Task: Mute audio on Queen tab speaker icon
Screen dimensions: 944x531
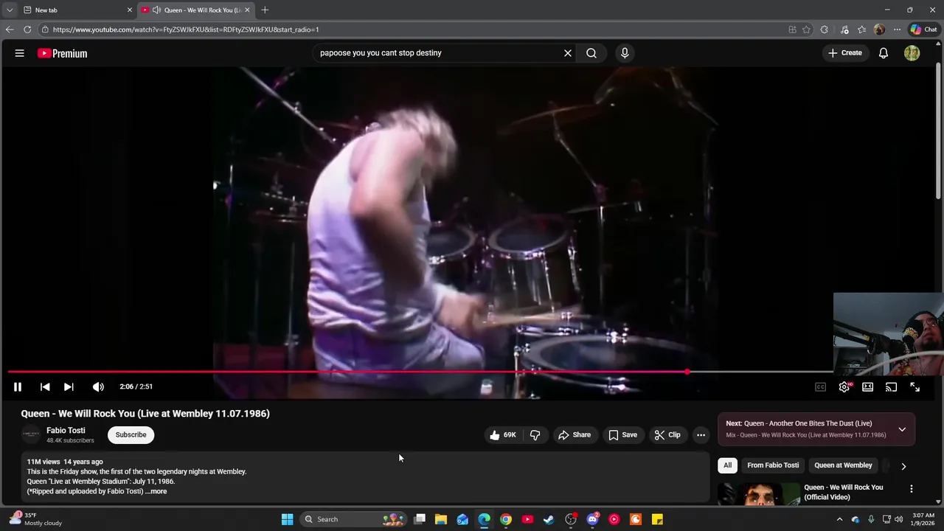Action: click(x=156, y=10)
